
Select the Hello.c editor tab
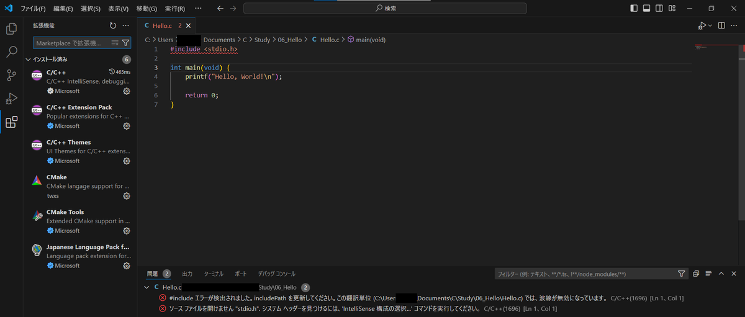click(166, 25)
